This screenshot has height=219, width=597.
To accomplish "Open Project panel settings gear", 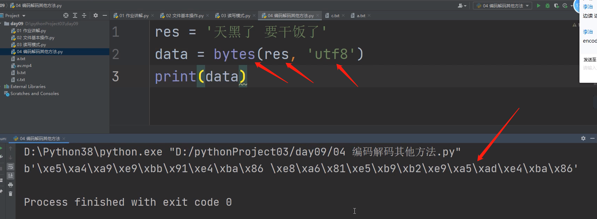I will pyautogui.click(x=96, y=15).
